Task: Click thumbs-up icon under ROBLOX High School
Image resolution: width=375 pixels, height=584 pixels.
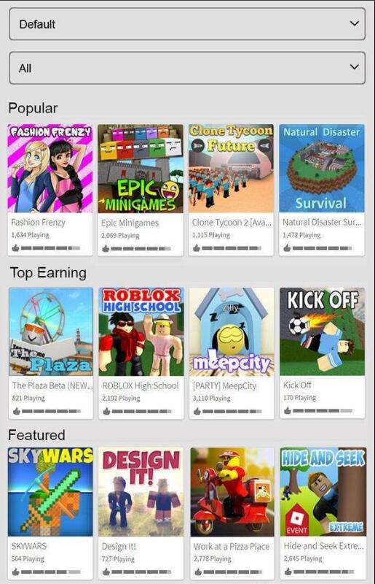Action: pyautogui.click(x=106, y=411)
